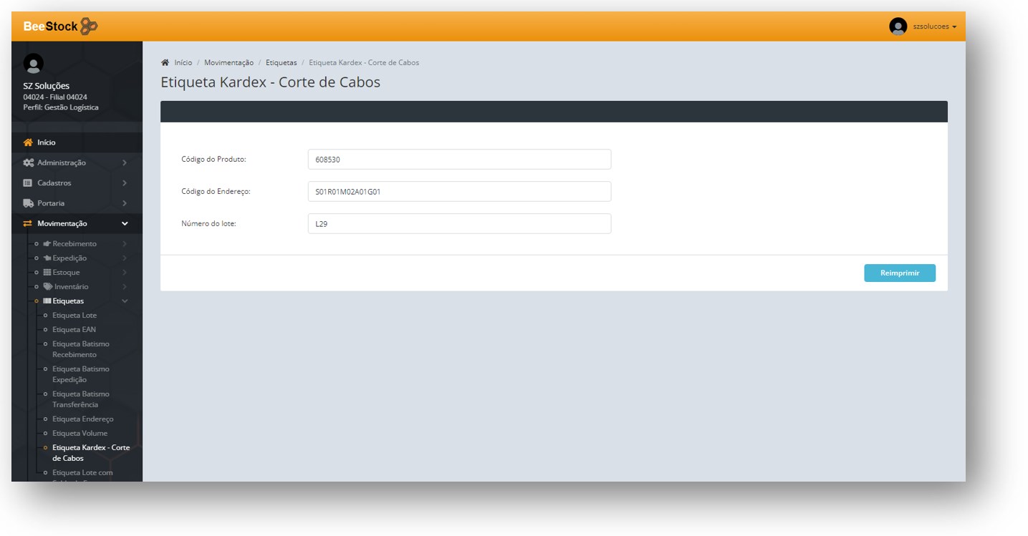Click the home icon in breadcrumb
The image size is (1028, 536).
[165, 63]
